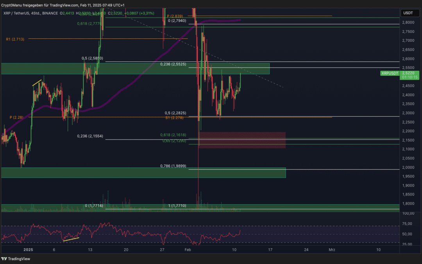Click the 2,6000 price axis label
Viewport: 422px width, 264px height.
(408, 59)
